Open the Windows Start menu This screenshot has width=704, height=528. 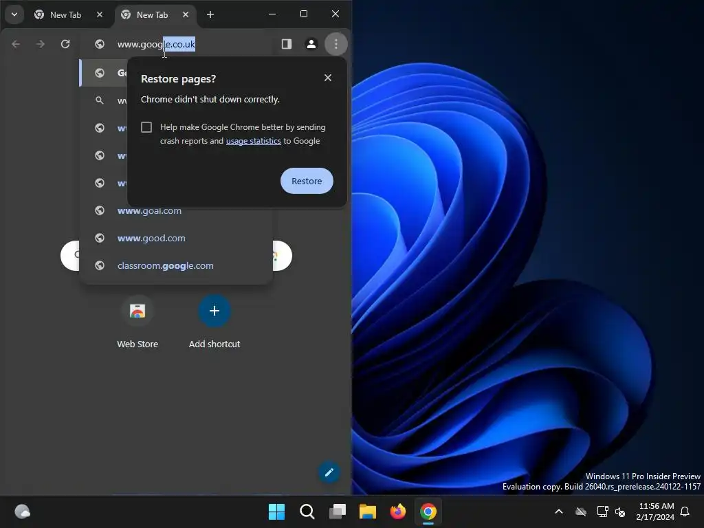pos(276,511)
